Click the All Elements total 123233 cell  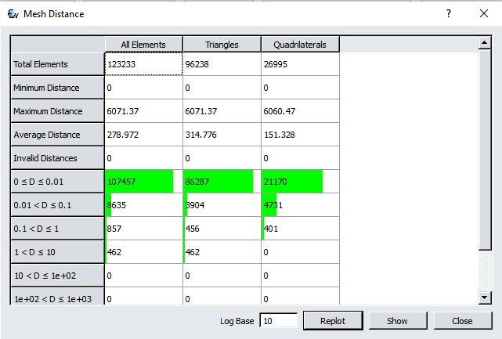143,64
